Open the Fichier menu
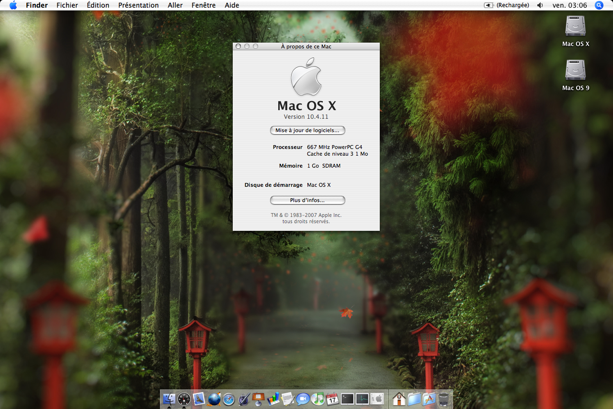Image resolution: width=613 pixels, height=409 pixels. pyautogui.click(x=67, y=5)
